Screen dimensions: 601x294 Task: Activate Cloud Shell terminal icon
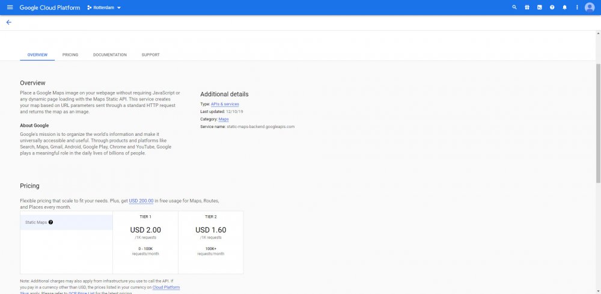(x=539, y=7)
